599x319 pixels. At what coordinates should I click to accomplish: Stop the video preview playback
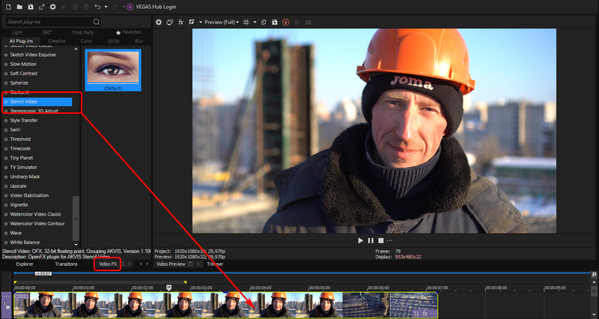click(x=381, y=240)
